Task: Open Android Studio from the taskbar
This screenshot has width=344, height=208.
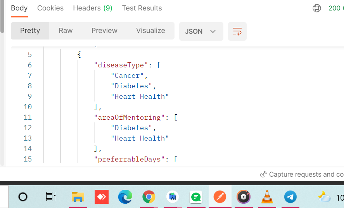Action: pos(173,197)
